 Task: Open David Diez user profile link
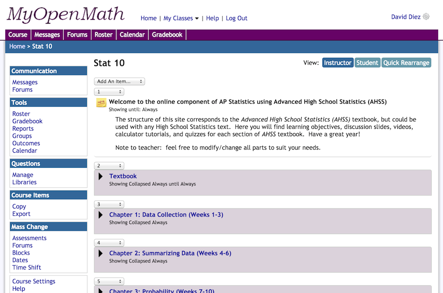click(406, 17)
